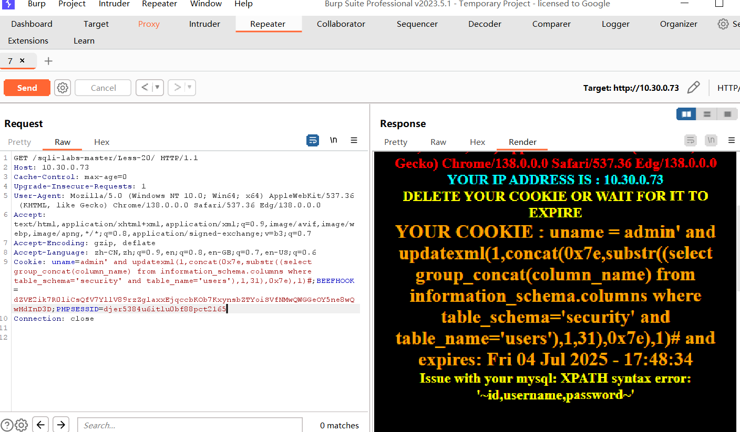Image resolution: width=740 pixels, height=432 pixels.
Task: Click the YOUR IP ADDRESS IS text
Action: coord(555,180)
